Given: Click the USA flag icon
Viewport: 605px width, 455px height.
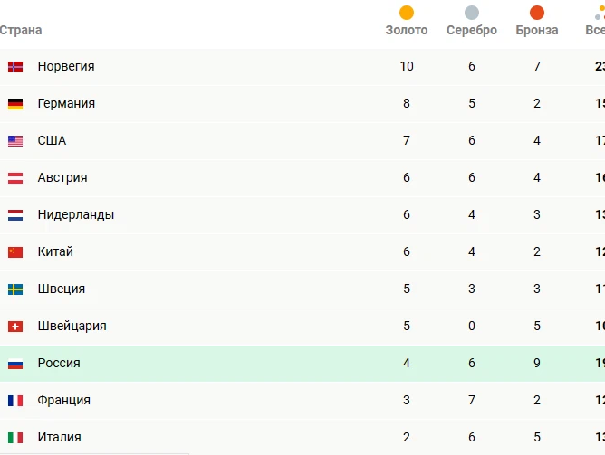Looking at the screenshot, I should (15, 141).
